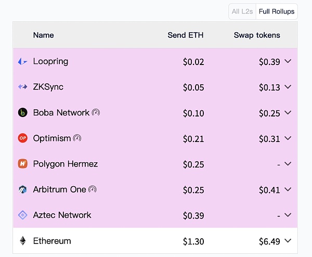Image resolution: width=312 pixels, height=257 pixels.
Task: Sort by Send ETH column header
Action: pos(186,35)
